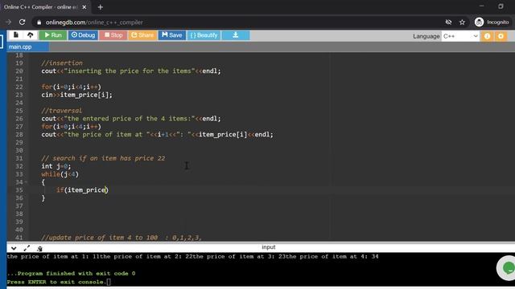
Task: Click line number 35 in the gutter
Action: pyautogui.click(x=19, y=190)
